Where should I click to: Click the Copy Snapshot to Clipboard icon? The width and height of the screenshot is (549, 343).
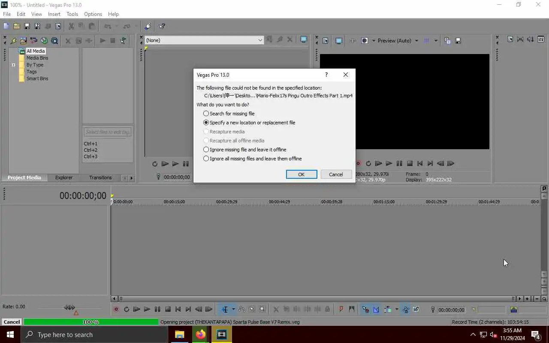coord(447,41)
